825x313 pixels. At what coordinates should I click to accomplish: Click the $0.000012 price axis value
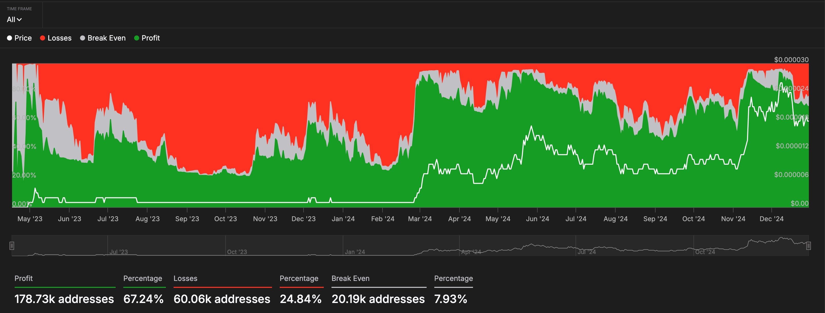point(792,146)
